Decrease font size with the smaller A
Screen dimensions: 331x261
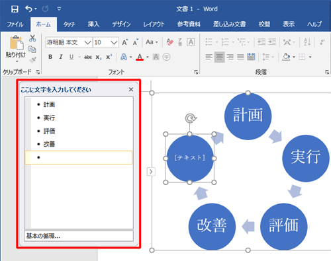(x=136, y=42)
